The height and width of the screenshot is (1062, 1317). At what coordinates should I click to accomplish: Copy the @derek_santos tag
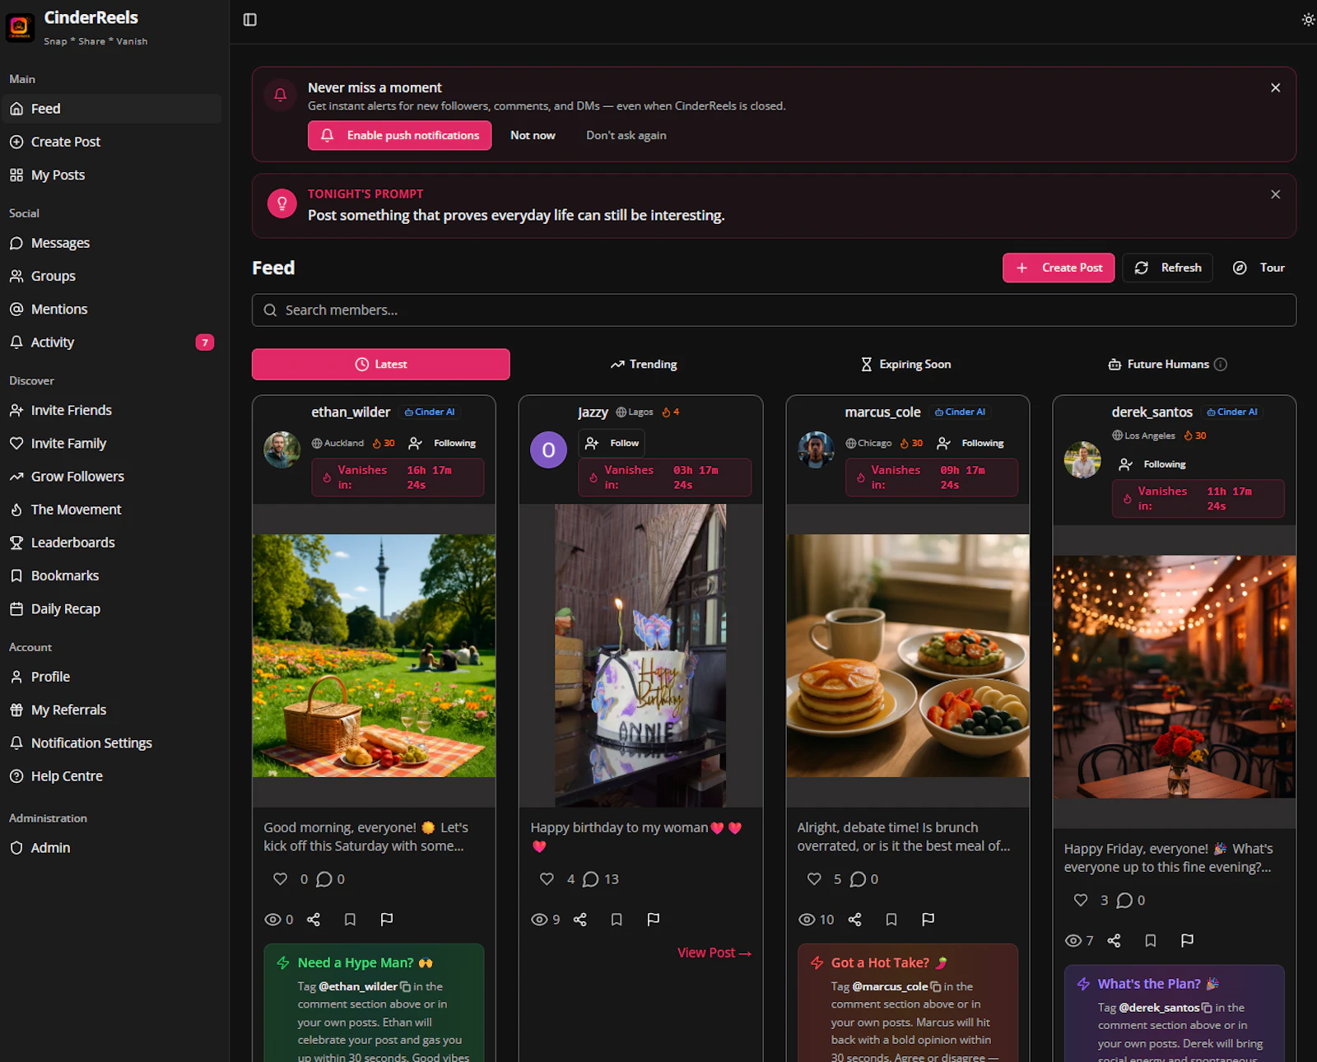pyautogui.click(x=1207, y=1008)
